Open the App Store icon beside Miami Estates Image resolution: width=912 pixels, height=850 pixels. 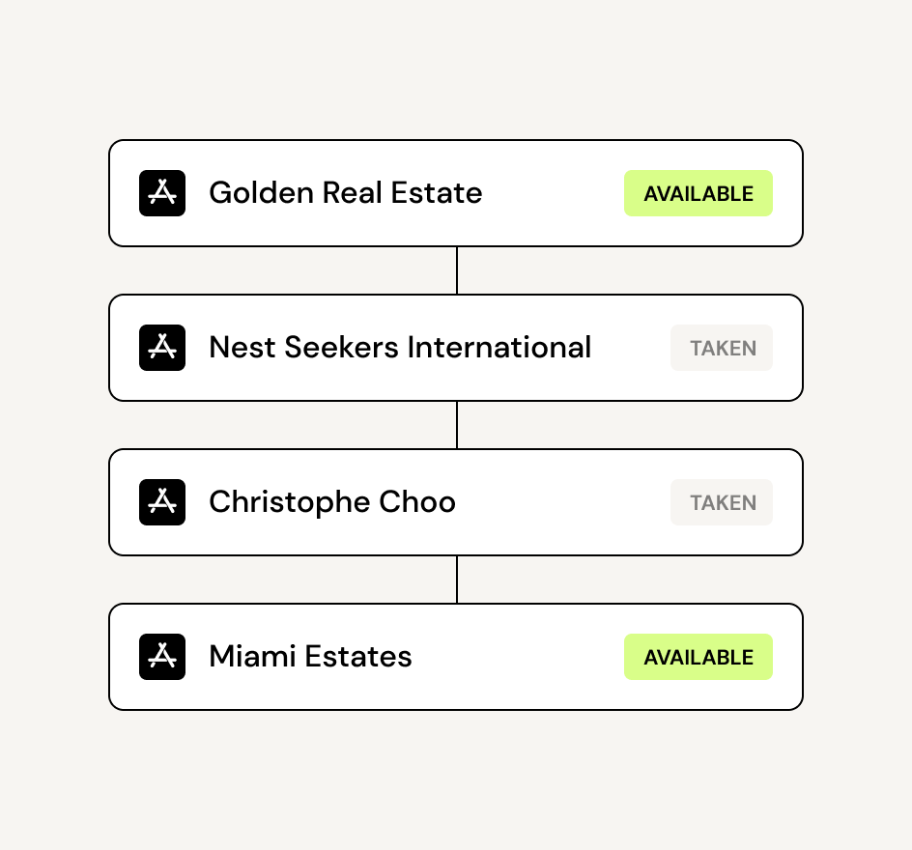[x=162, y=657]
